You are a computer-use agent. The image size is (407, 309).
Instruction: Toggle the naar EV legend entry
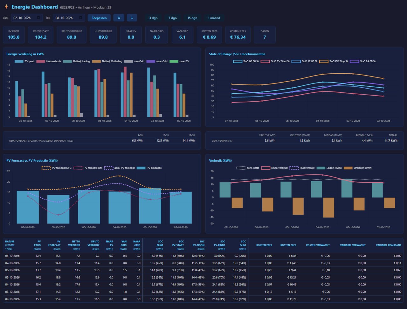point(179,61)
